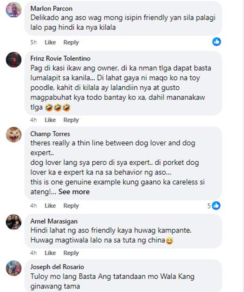Open the Joseph del Rosario name link
Screen dimensions: 244x292
click(57, 267)
